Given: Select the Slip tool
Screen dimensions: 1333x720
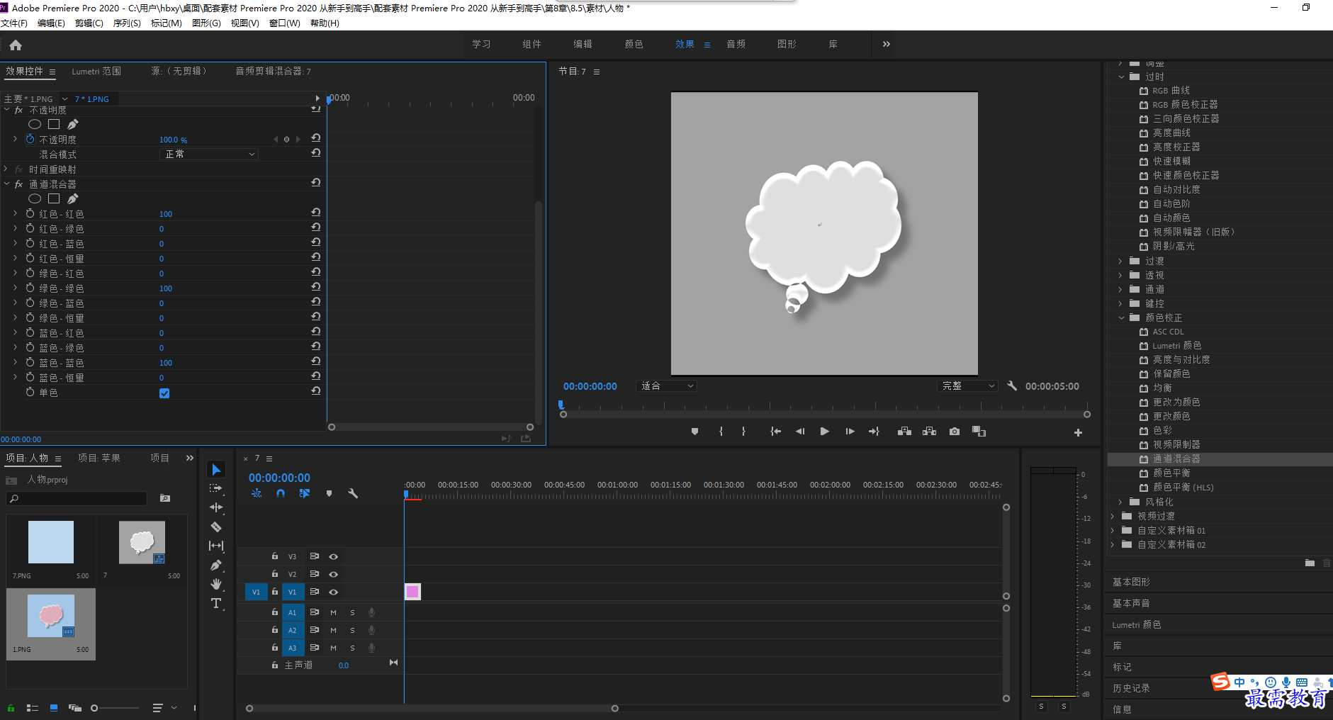Looking at the screenshot, I should 216,546.
